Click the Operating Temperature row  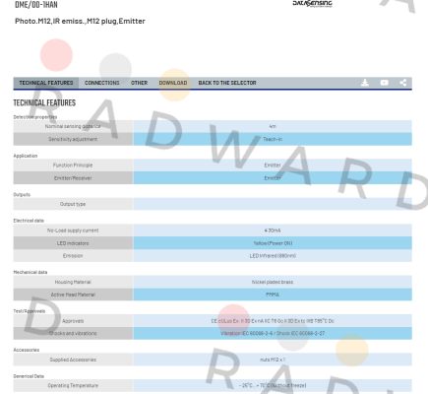click(x=213, y=385)
